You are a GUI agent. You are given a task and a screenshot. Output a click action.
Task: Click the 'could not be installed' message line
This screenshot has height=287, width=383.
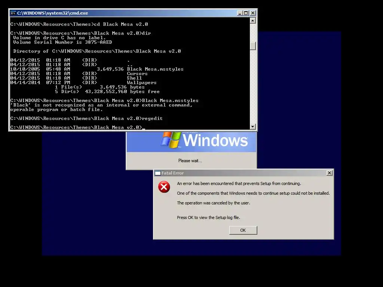pos(253,193)
